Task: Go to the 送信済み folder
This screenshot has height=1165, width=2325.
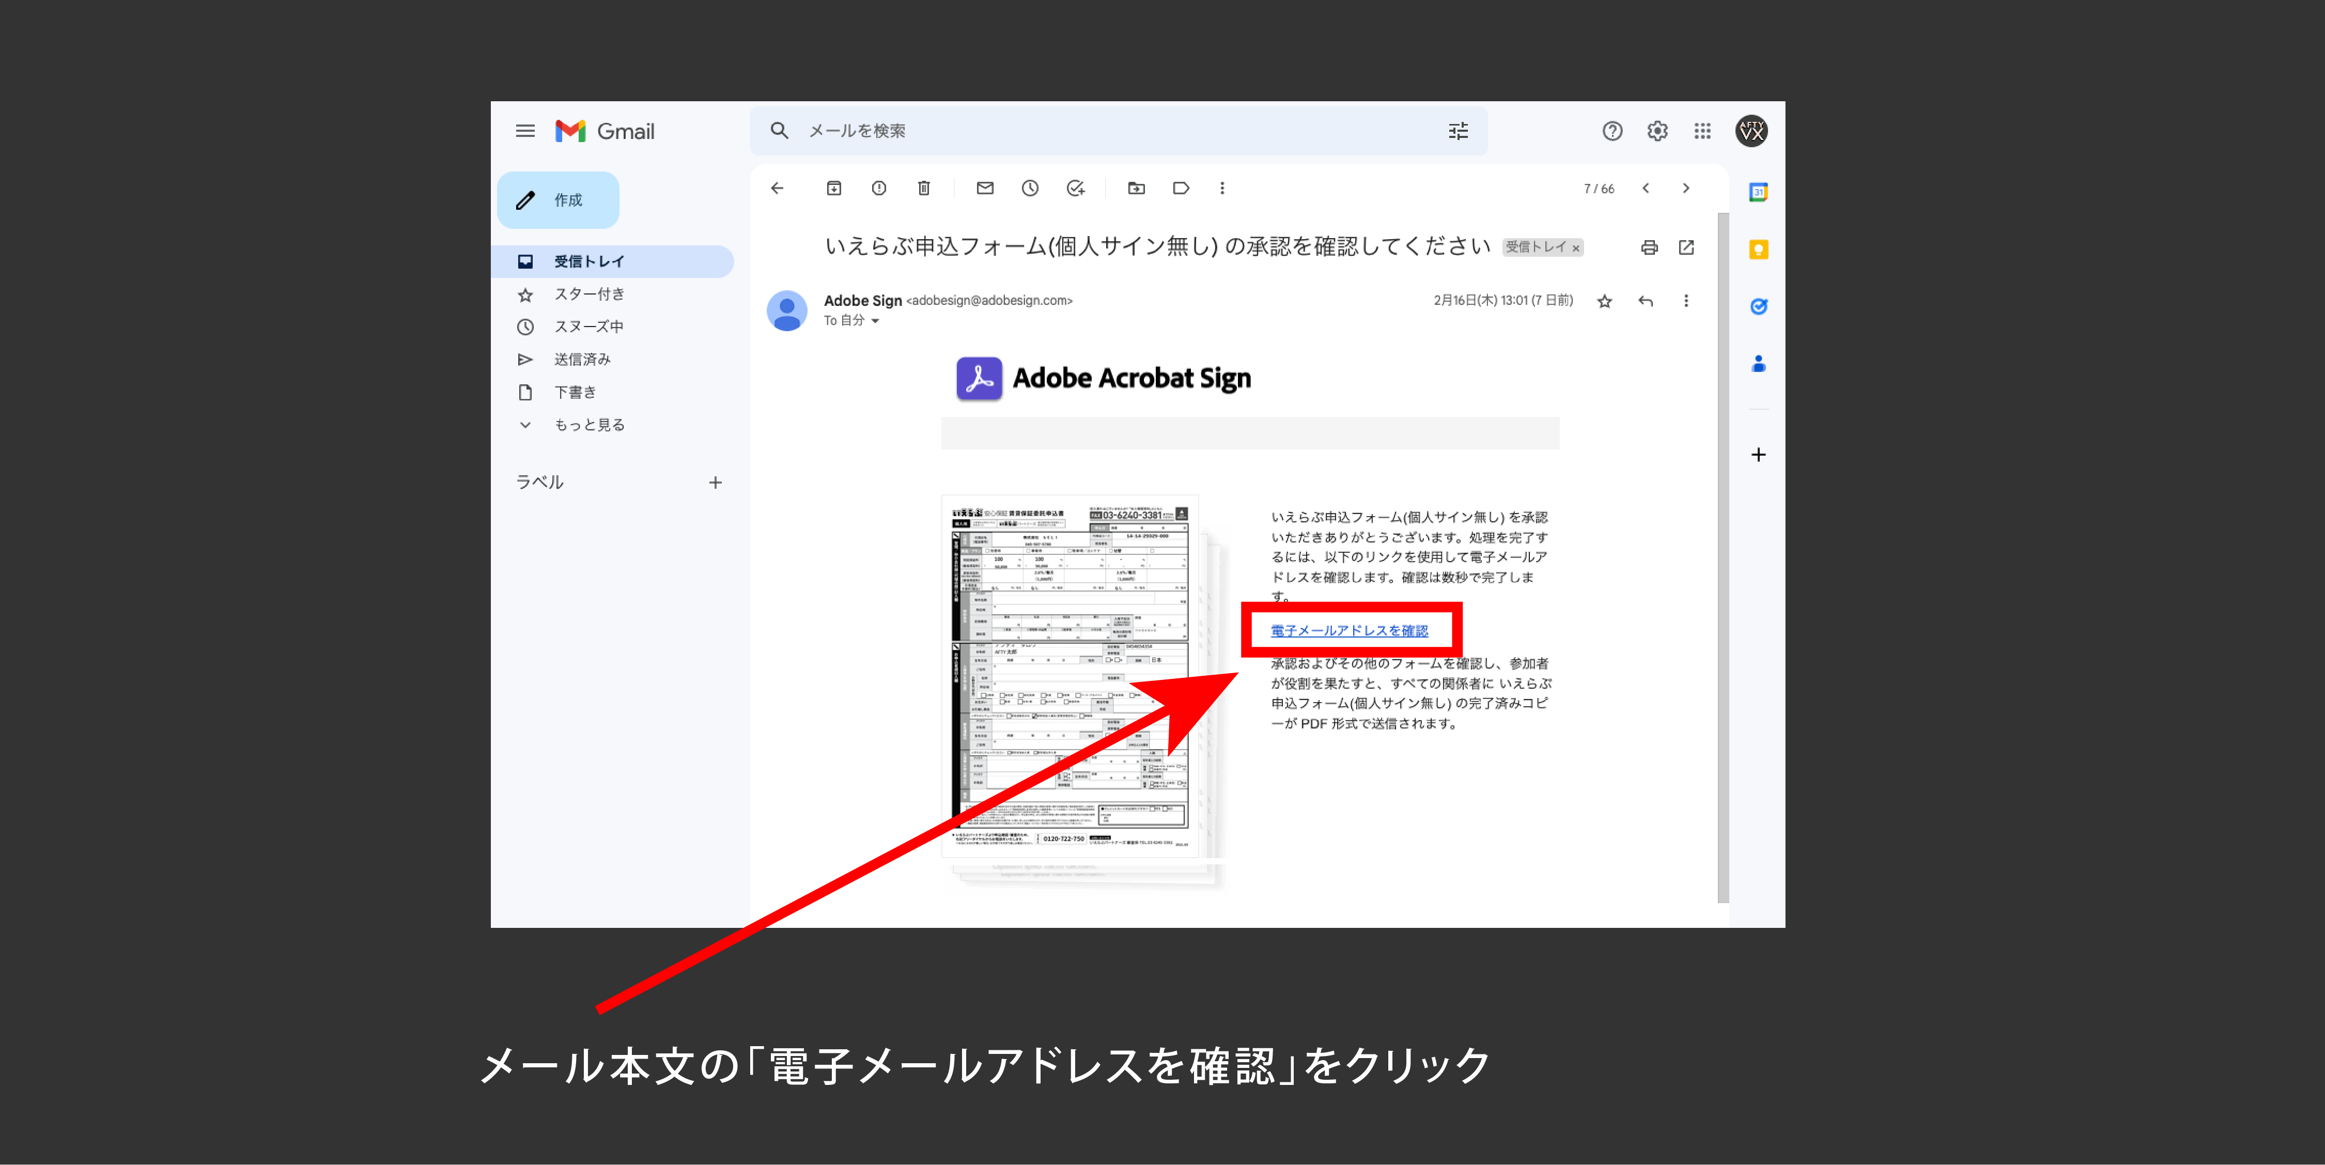Action: [582, 359]
